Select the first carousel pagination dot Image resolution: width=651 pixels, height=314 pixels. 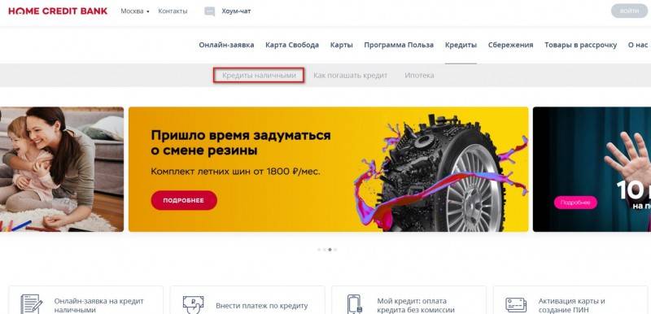(319, 250)
